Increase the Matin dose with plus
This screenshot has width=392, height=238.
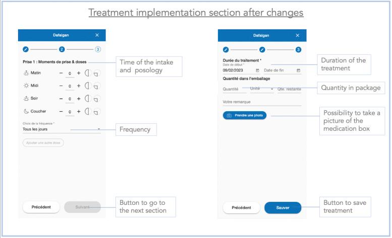pyautogui.click(x=79, y=73)
